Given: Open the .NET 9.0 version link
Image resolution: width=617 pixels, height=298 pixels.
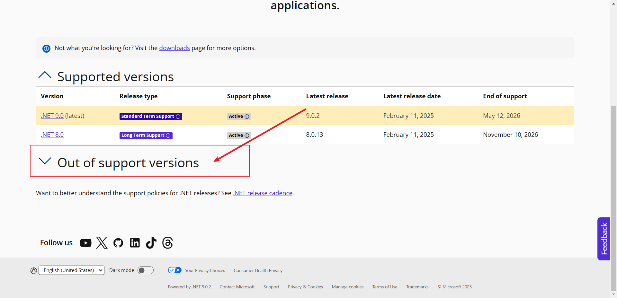Looking at the screenshot, I should pos(52,116).
